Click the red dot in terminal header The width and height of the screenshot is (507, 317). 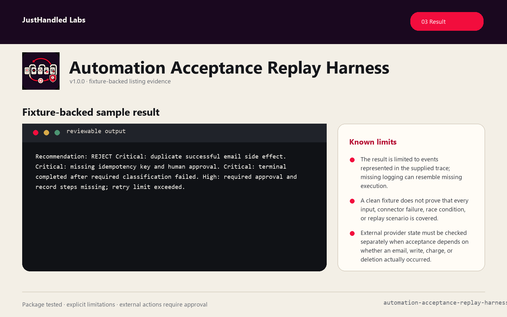click(36, 133)
